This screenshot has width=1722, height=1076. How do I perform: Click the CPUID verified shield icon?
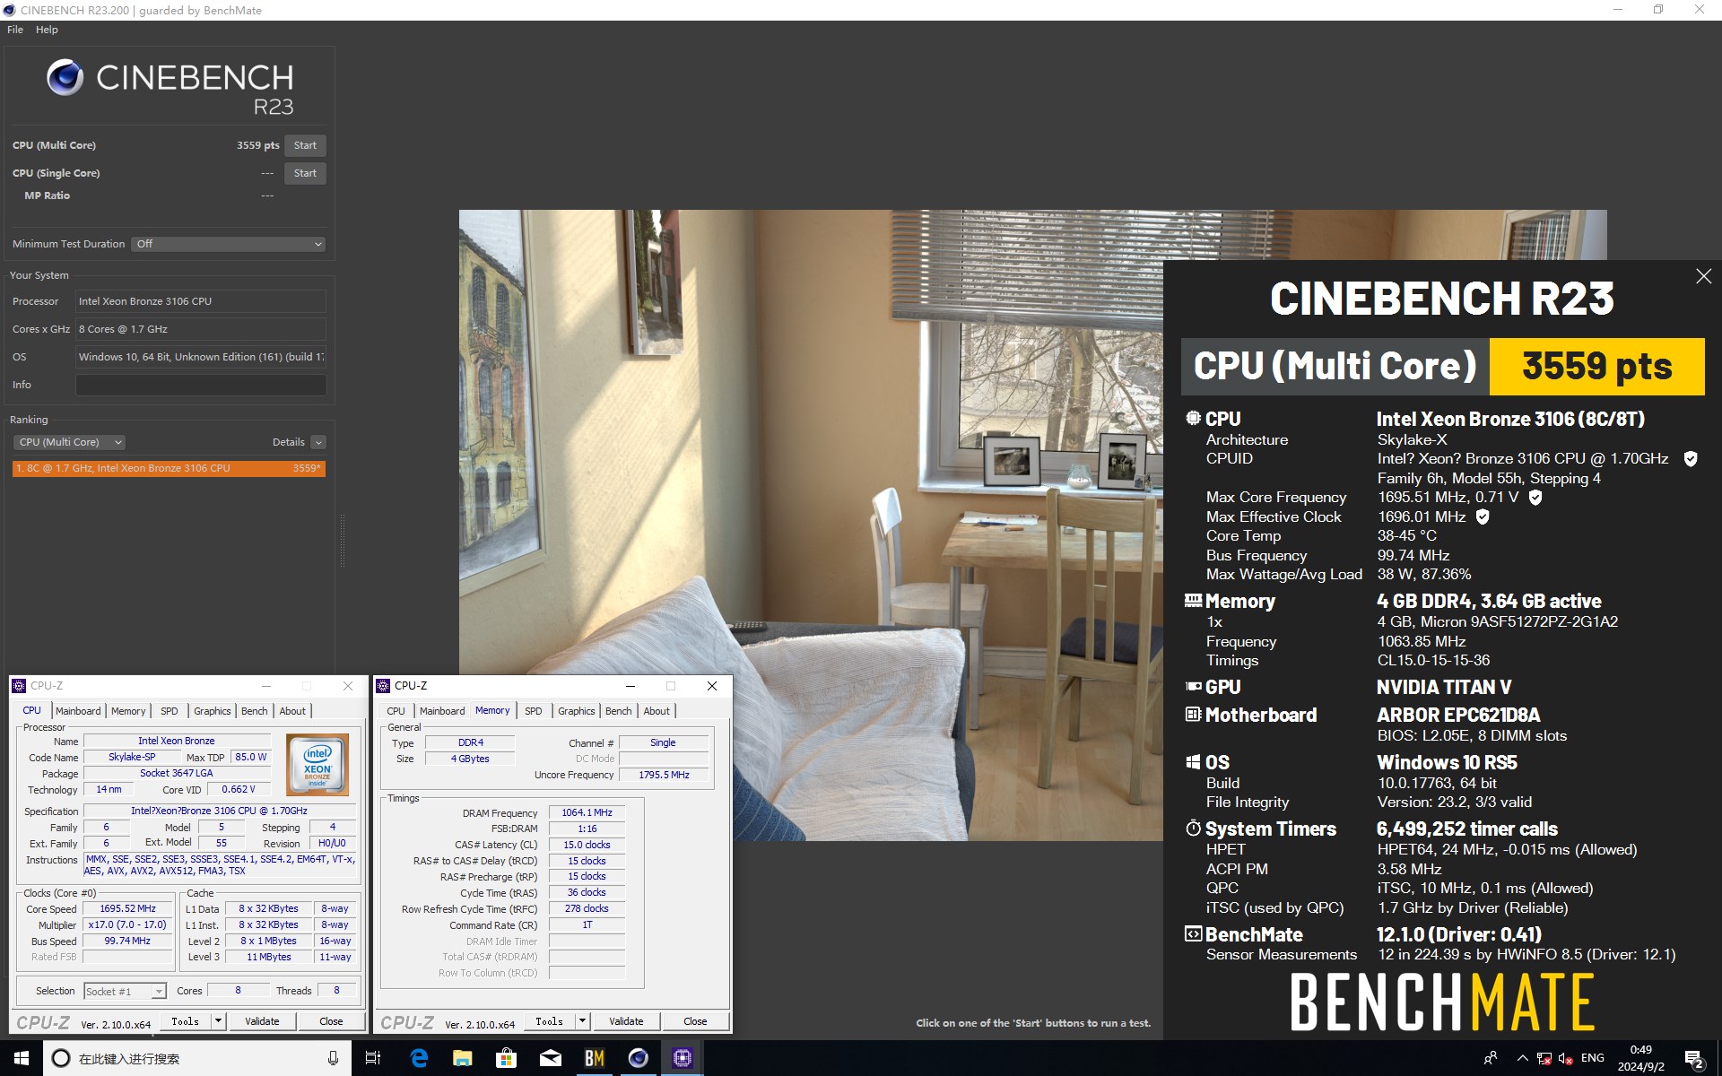point(1691,459)
